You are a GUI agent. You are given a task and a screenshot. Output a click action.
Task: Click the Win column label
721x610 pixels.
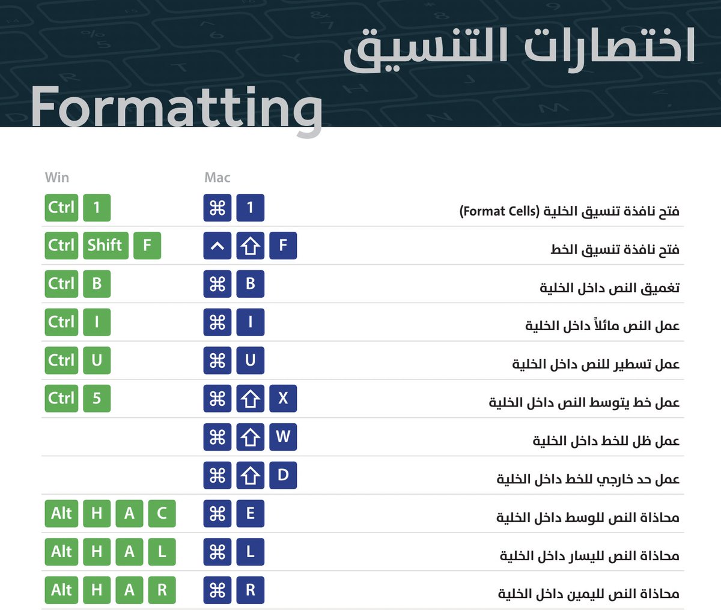tap(57, 177)
